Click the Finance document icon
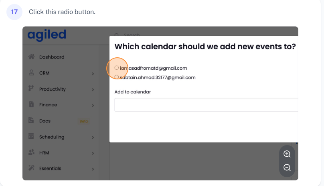 31,105
